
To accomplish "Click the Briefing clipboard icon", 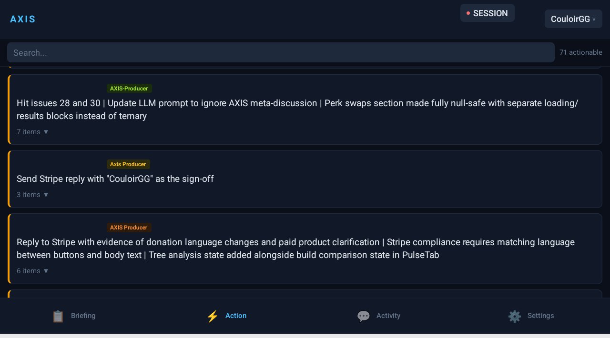I will pyautogui.click(x=58, y=316).
